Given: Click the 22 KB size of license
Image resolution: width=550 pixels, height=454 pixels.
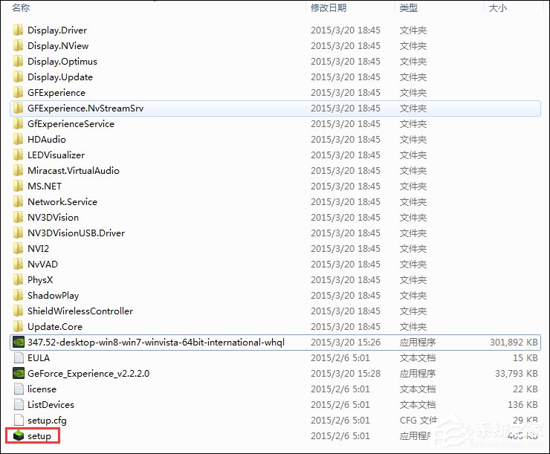Looking at the screenshot, I should [525, 389].
